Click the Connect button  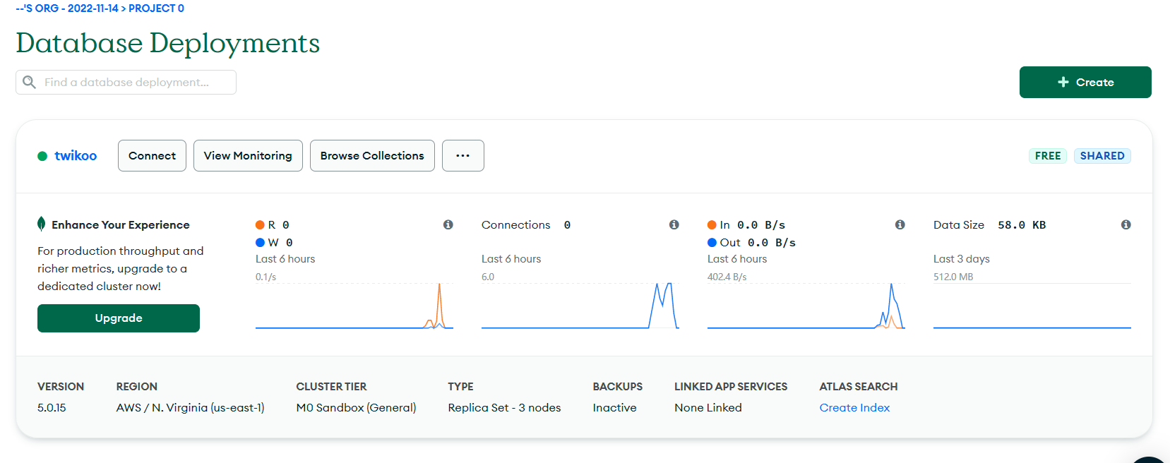(152, 155)
